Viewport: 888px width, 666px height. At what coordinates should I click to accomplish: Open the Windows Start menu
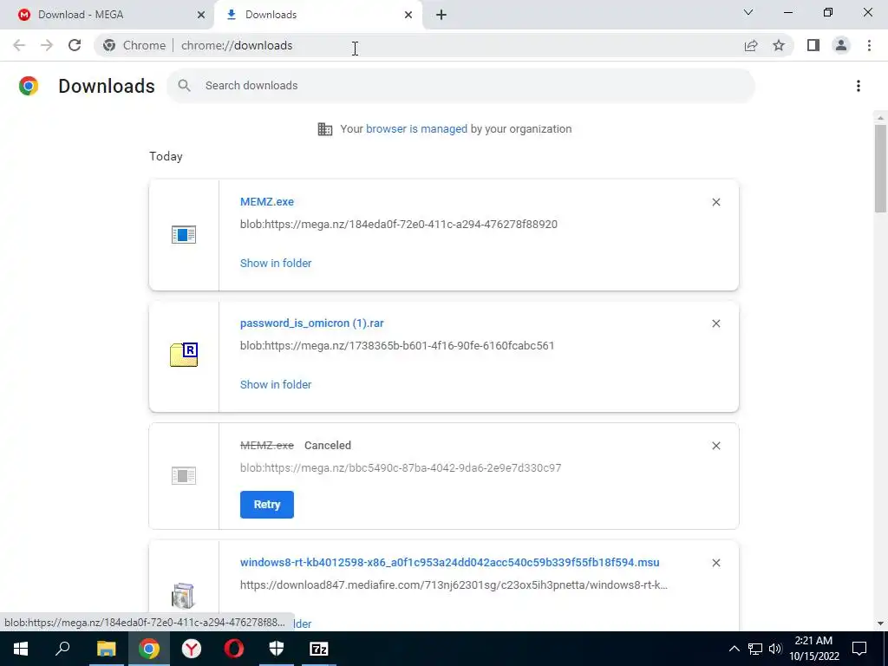(x=21, y=649)
